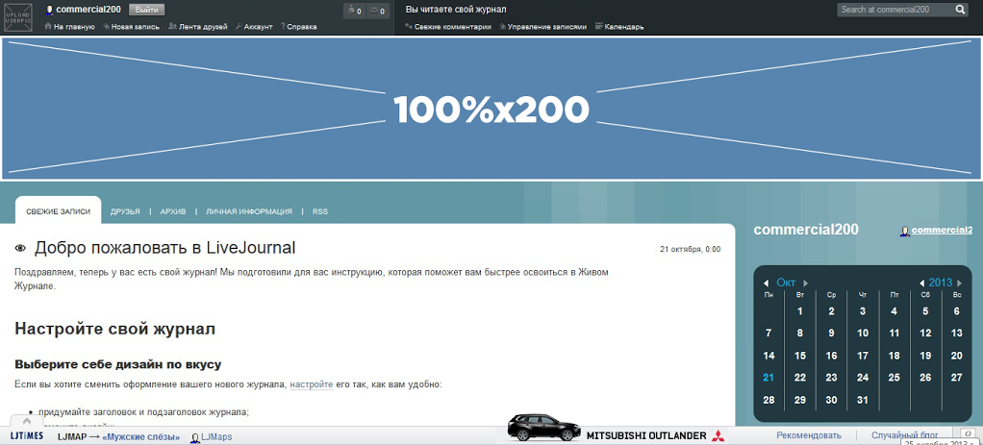Click the search magnifier icon
Image resolution: width=983 pixels, height=445 pixels.
pyautogui.click(x=960, y=10)
